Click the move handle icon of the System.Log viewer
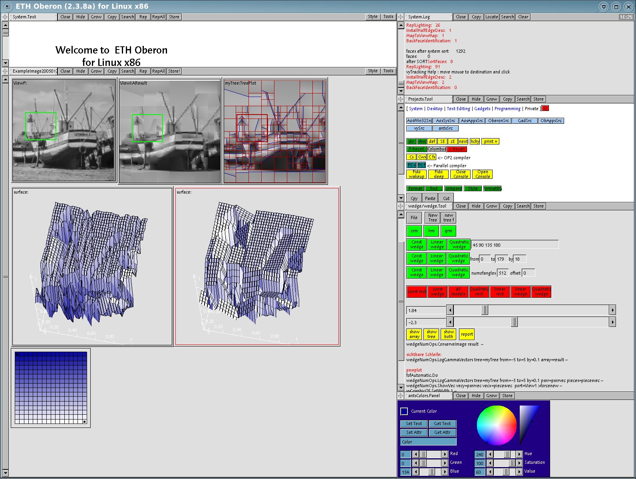Screen dimensions: 636x479 coord(400,17)
